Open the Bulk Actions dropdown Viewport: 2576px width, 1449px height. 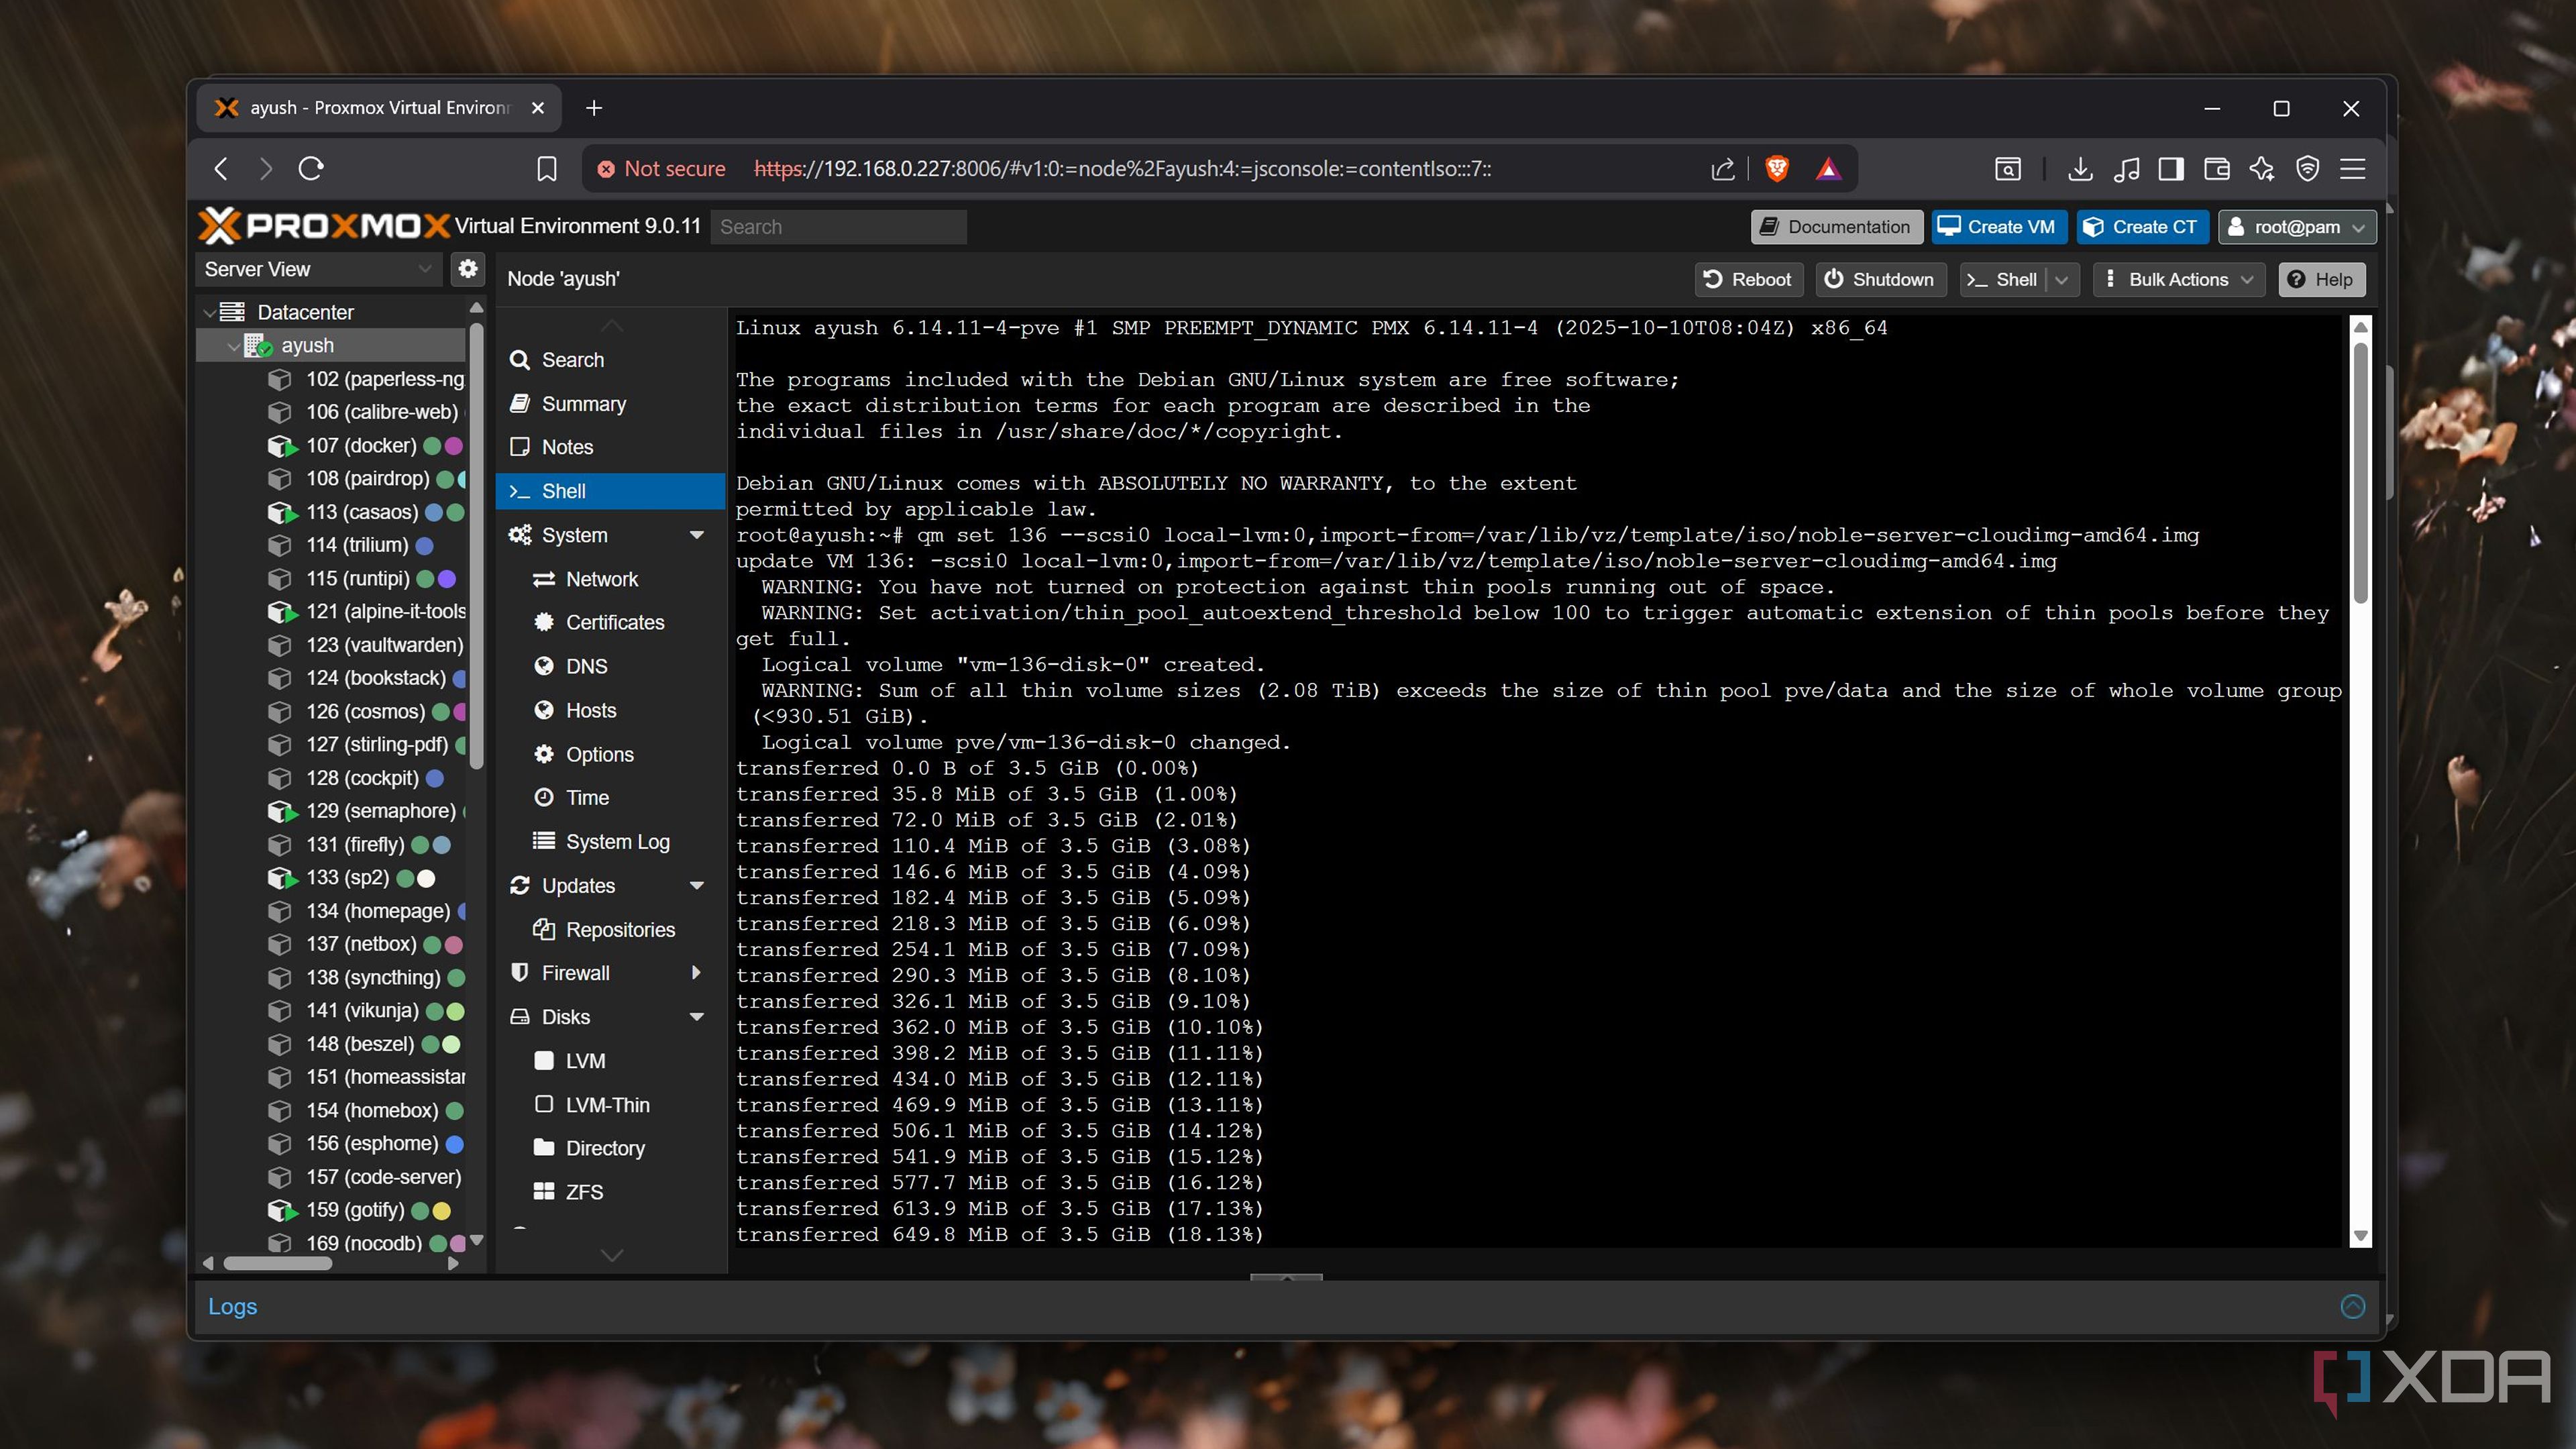(x=2179, y=280)
